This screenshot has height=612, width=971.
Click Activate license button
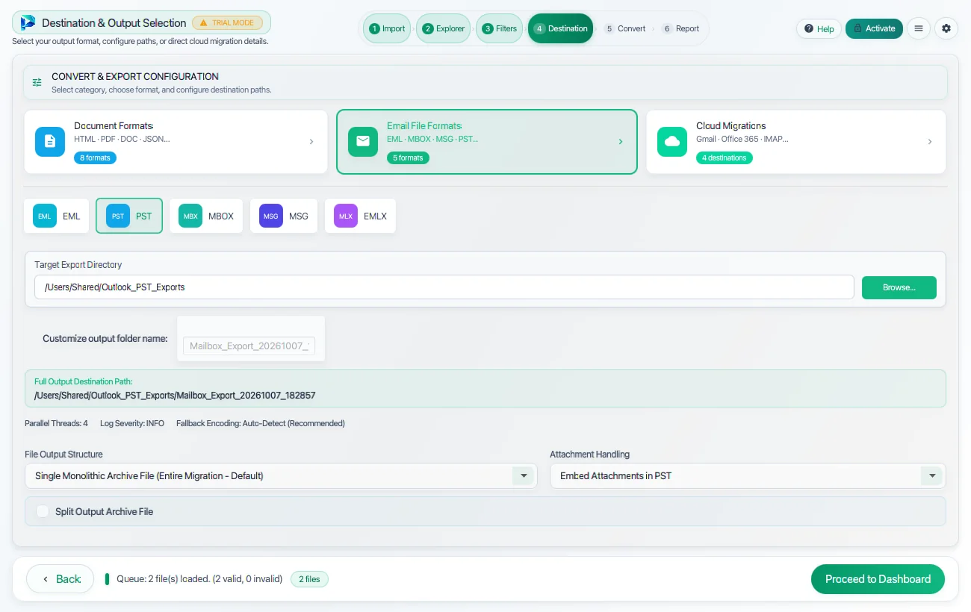pyautogui.click(x=874, y=28)
